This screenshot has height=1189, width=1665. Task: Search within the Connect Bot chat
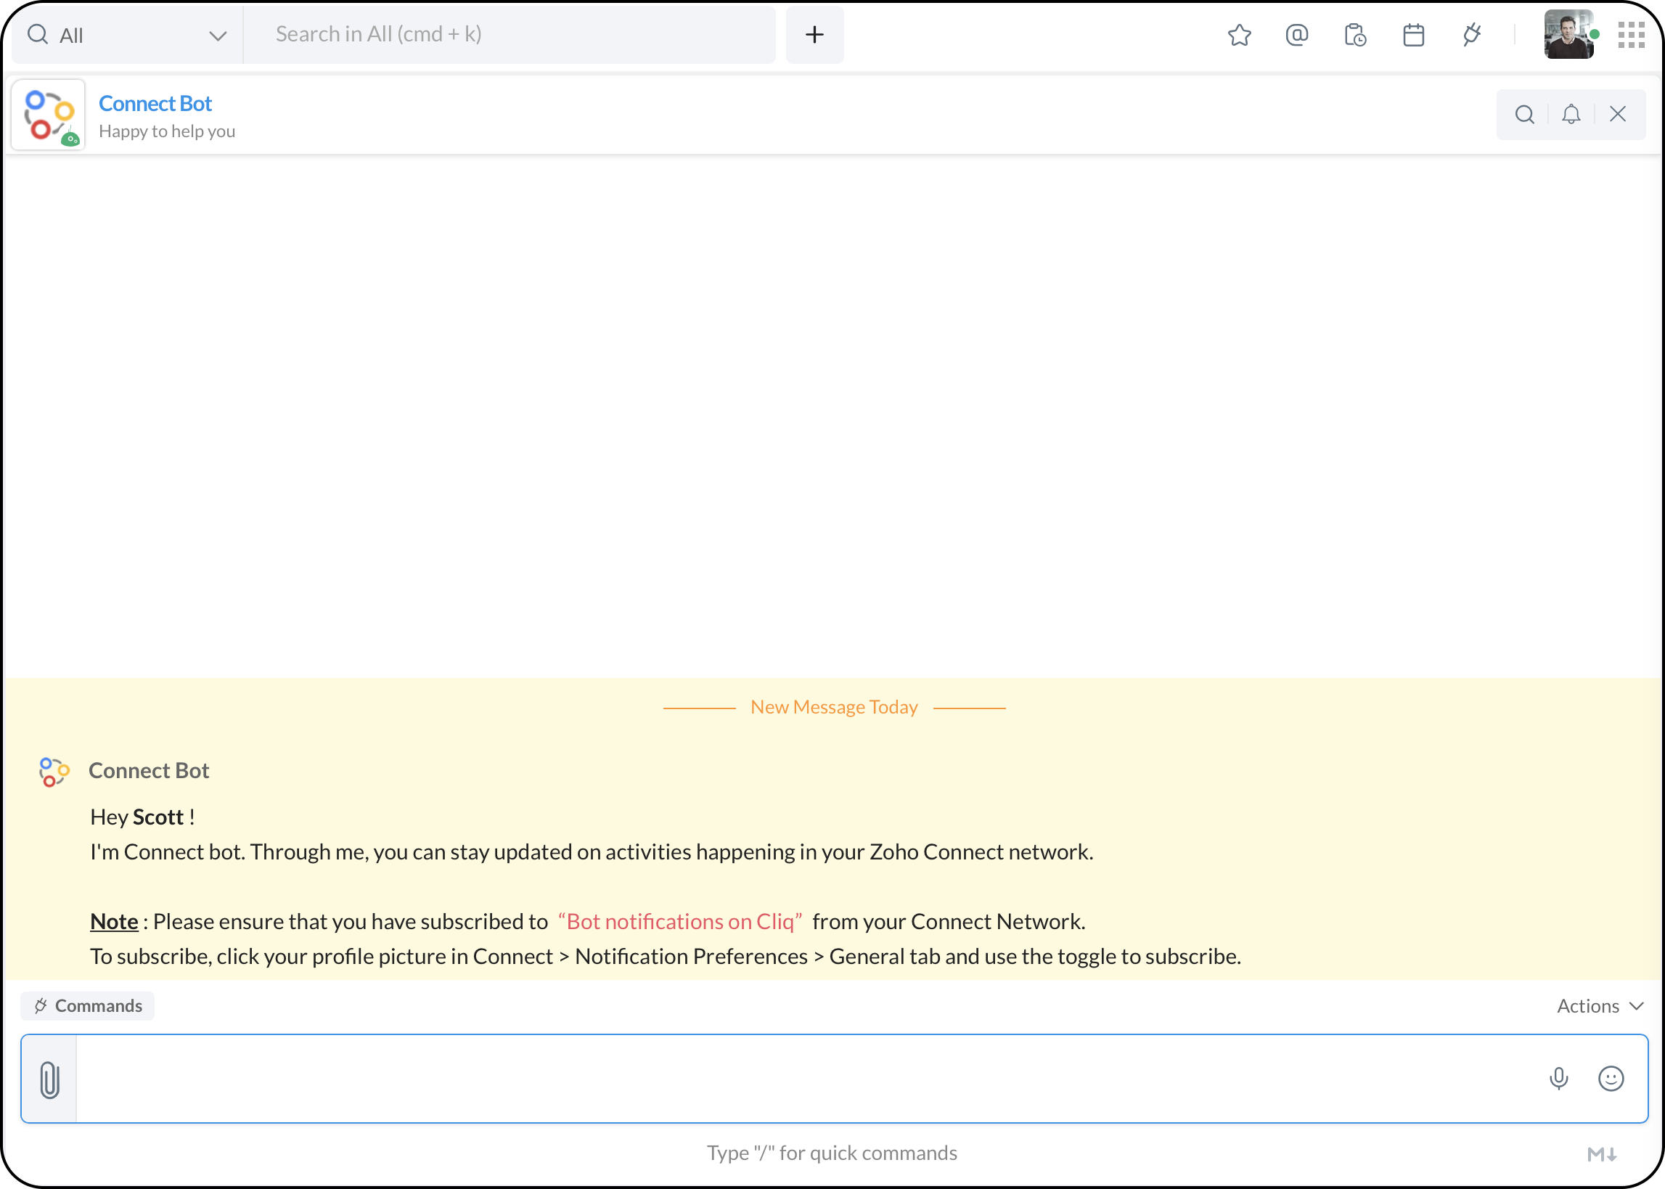1524,114
